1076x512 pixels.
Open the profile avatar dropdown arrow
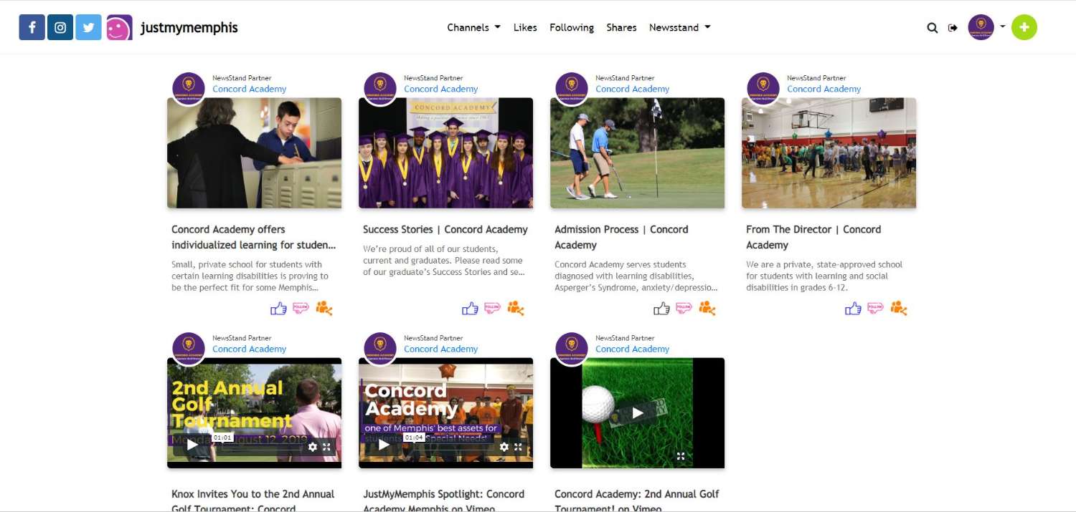[x=1002, y=26]
